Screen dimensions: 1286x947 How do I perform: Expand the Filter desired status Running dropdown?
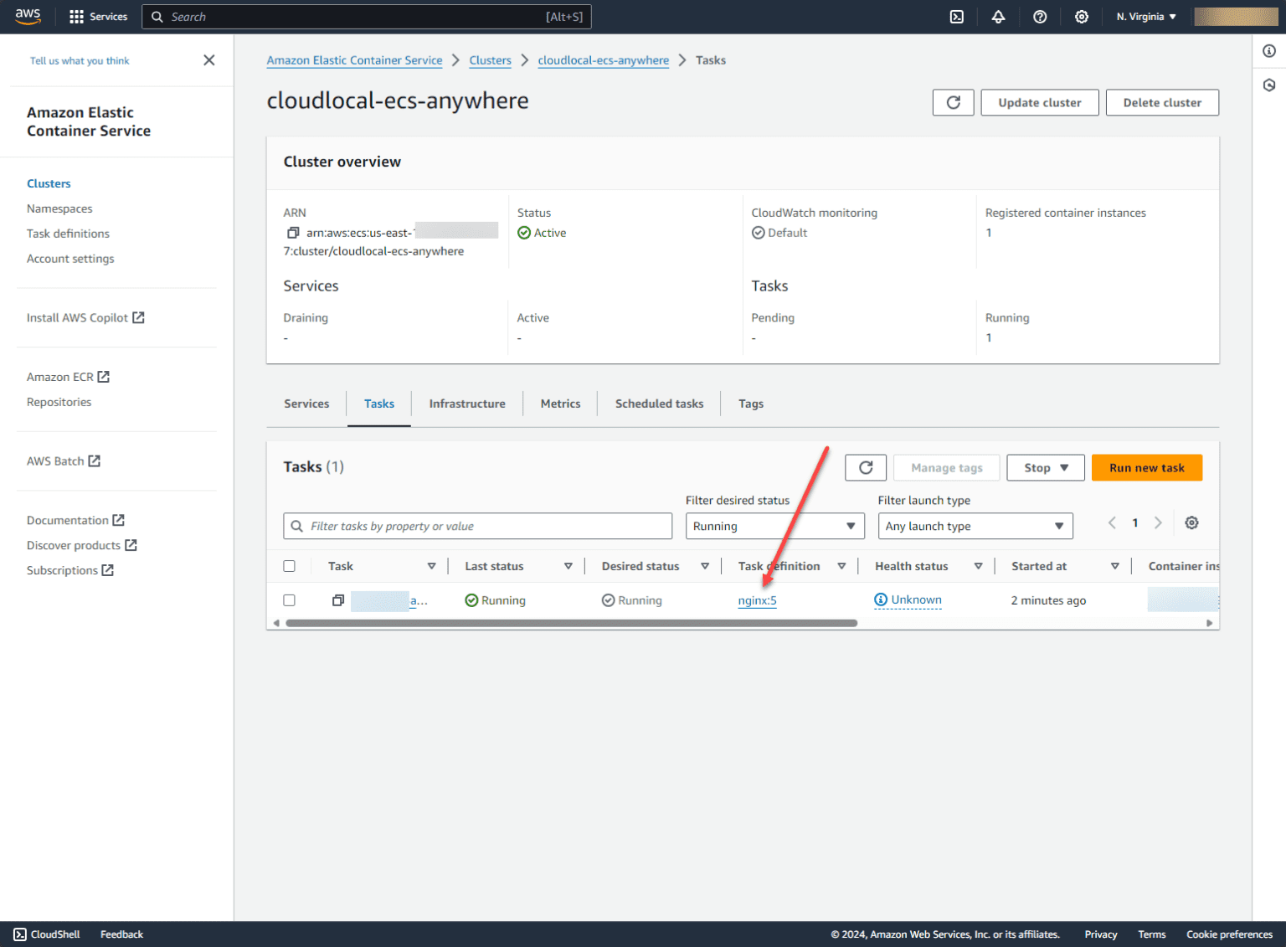(x=775, y=526)
